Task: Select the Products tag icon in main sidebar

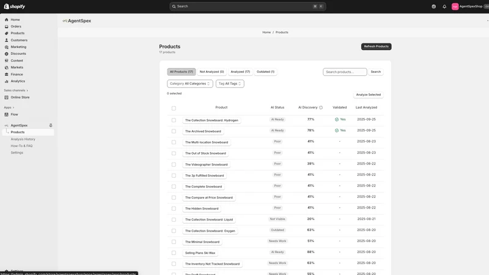Action: click(6, 34)
